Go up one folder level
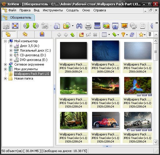 click(73, 35)
